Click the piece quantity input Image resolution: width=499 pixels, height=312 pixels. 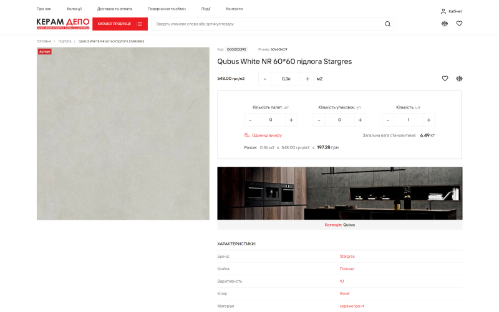pyautogui.click(x=409, y=120)
